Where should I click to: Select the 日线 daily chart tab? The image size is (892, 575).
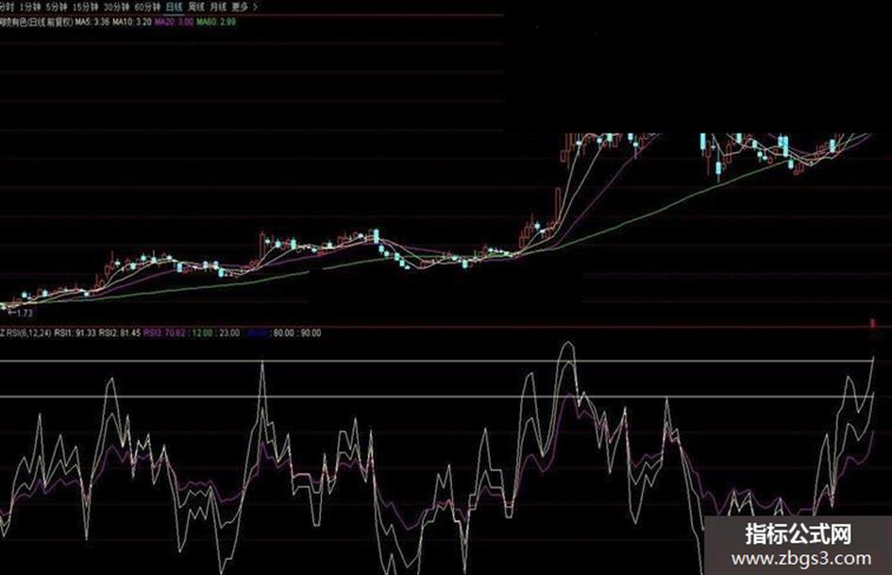tap(174, 7)
